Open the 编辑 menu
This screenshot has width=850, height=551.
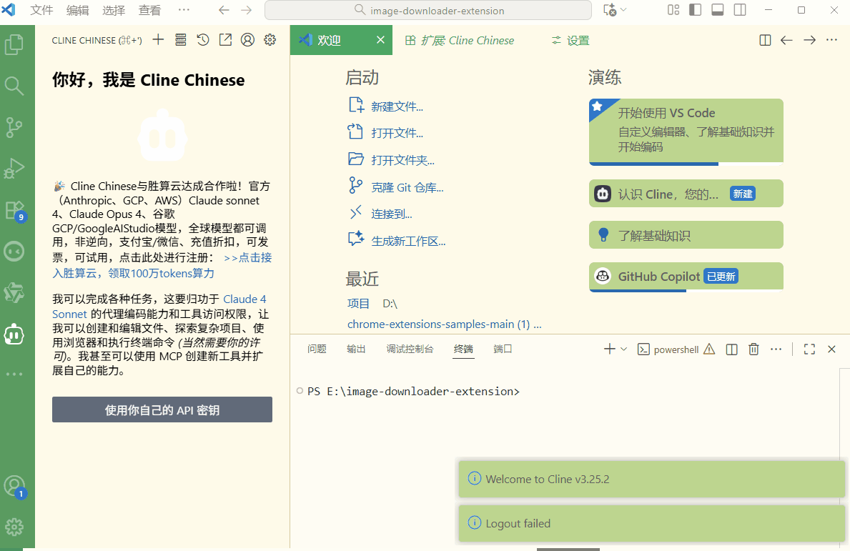[77, 10]
